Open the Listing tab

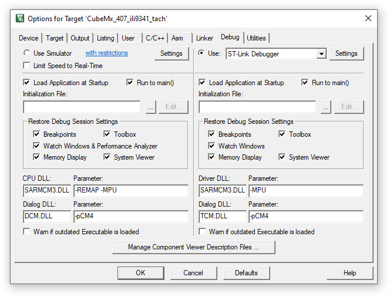[106, 38]
